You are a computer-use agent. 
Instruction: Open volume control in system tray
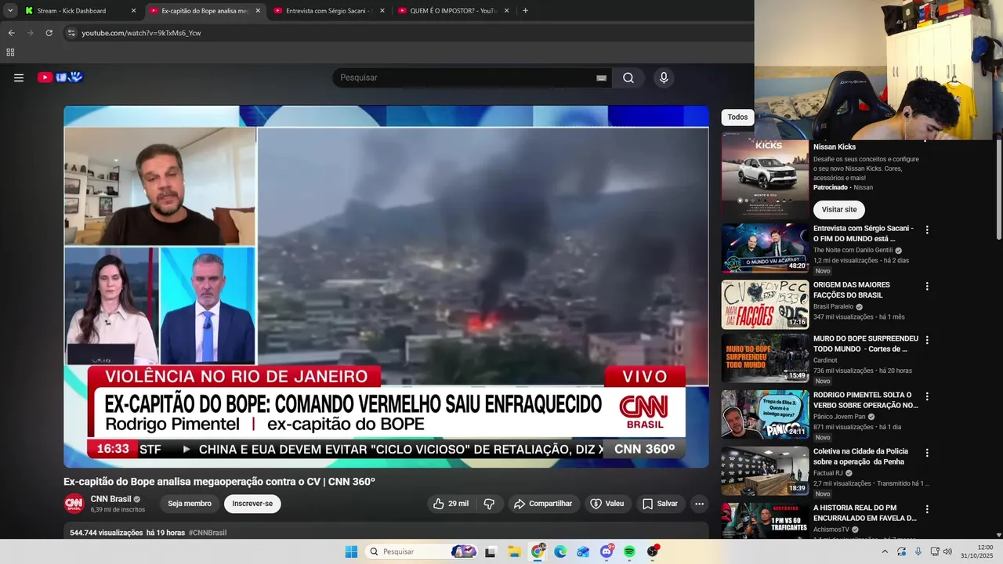coord(947,551)
